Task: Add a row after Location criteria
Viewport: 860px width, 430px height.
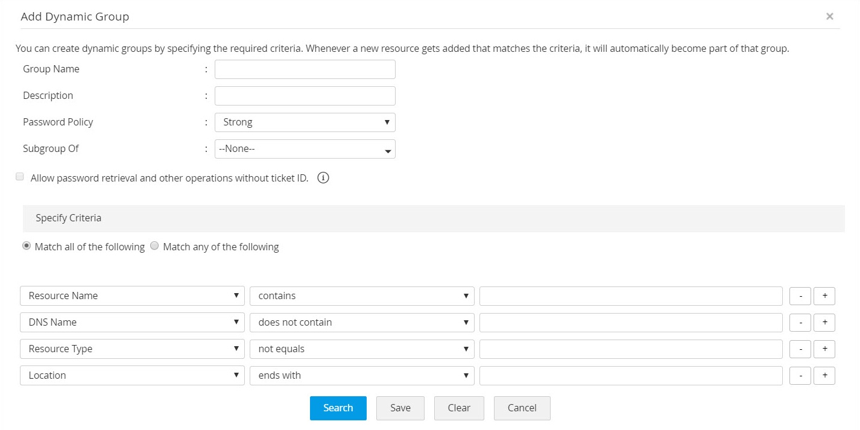Action: (824, 376)
